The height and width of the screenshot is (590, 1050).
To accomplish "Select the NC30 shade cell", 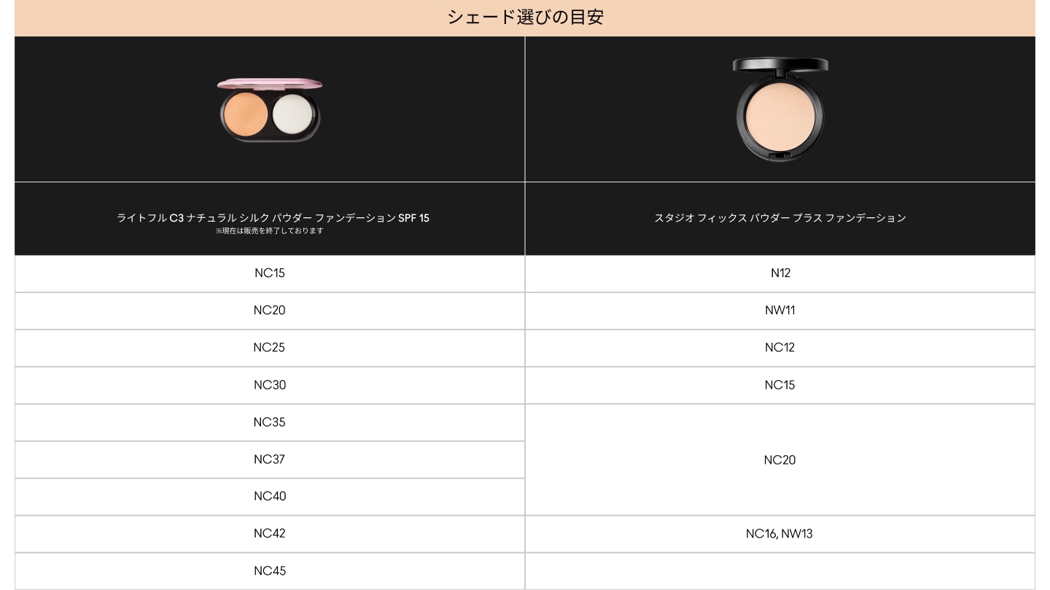I will 270,384.
